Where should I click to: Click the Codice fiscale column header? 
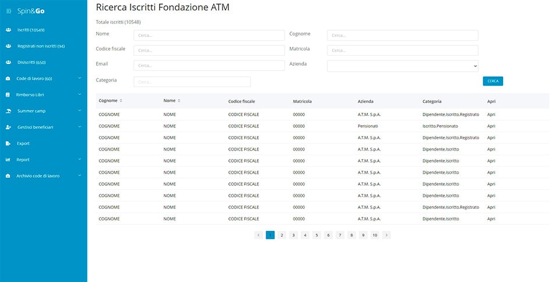pyautogui.click(x=241, y=101)
